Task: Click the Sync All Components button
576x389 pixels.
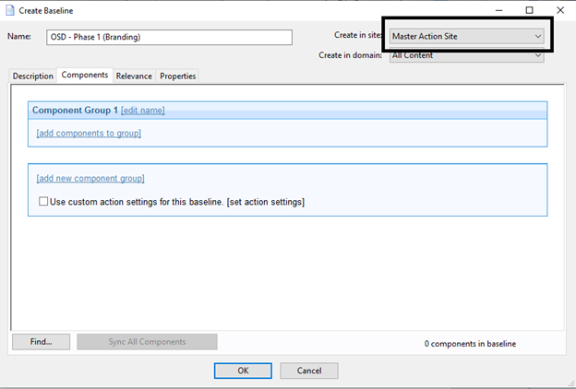Action: [x=147, y=342]
